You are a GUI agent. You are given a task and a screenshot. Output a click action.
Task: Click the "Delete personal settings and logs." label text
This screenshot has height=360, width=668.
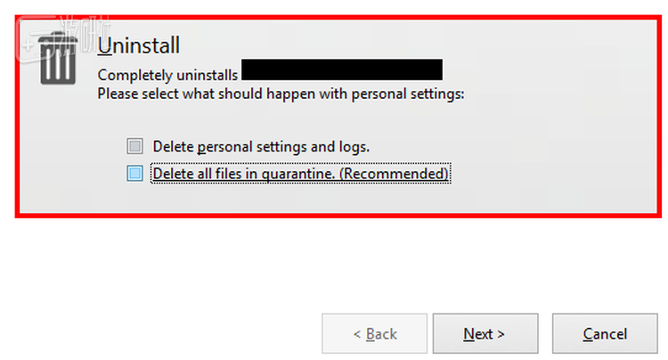click(x=261, y=146)
